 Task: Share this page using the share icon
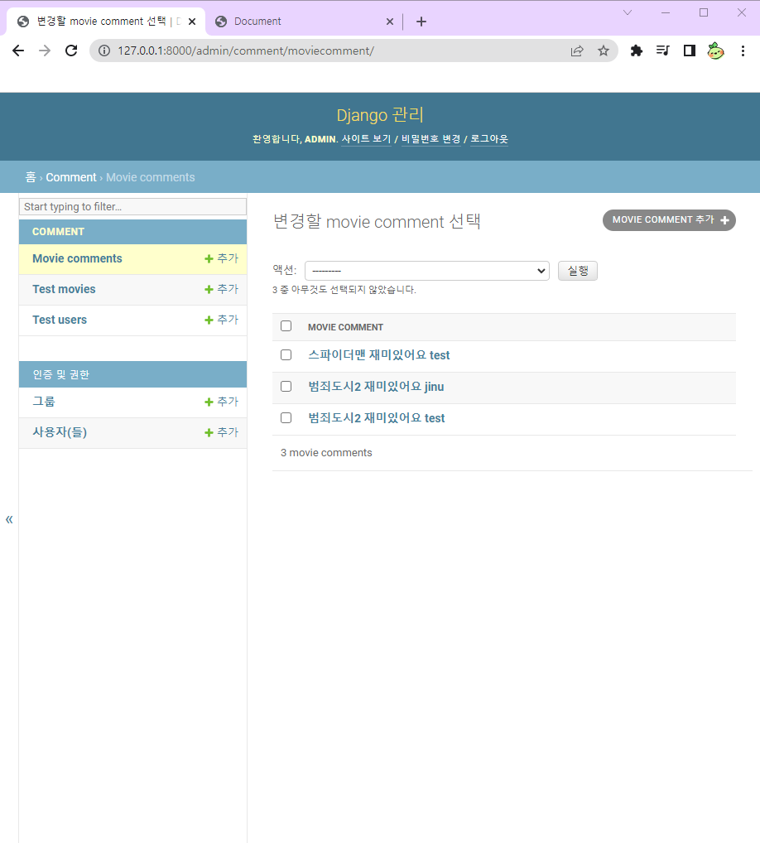[577, 51]
